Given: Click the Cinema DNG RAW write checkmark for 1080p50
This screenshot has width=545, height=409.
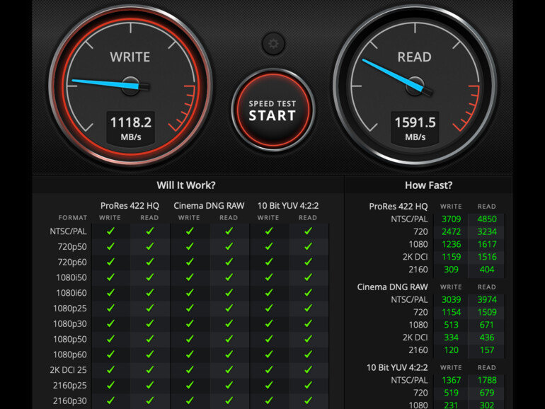Looking at the screenshot, I should click(x=190, y=339).
